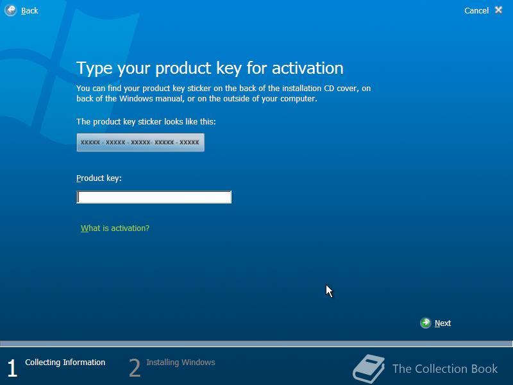Viewport: 513px width, 385px height.
Task: Click the Product key: label
Action: [99, 178]
